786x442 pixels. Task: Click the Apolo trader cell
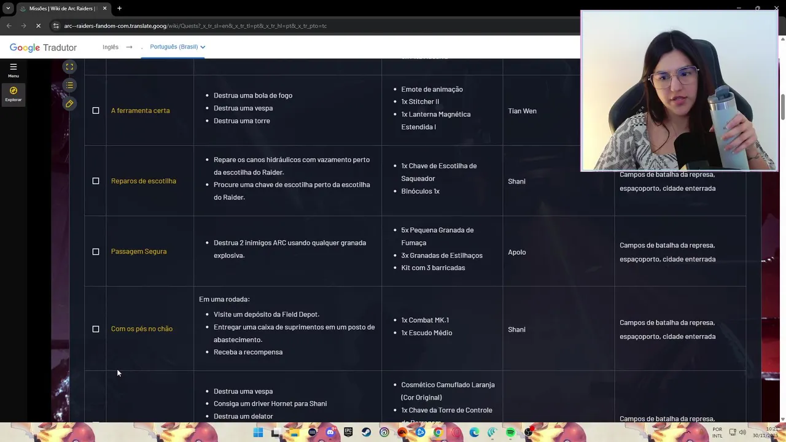tap(516, 252)
